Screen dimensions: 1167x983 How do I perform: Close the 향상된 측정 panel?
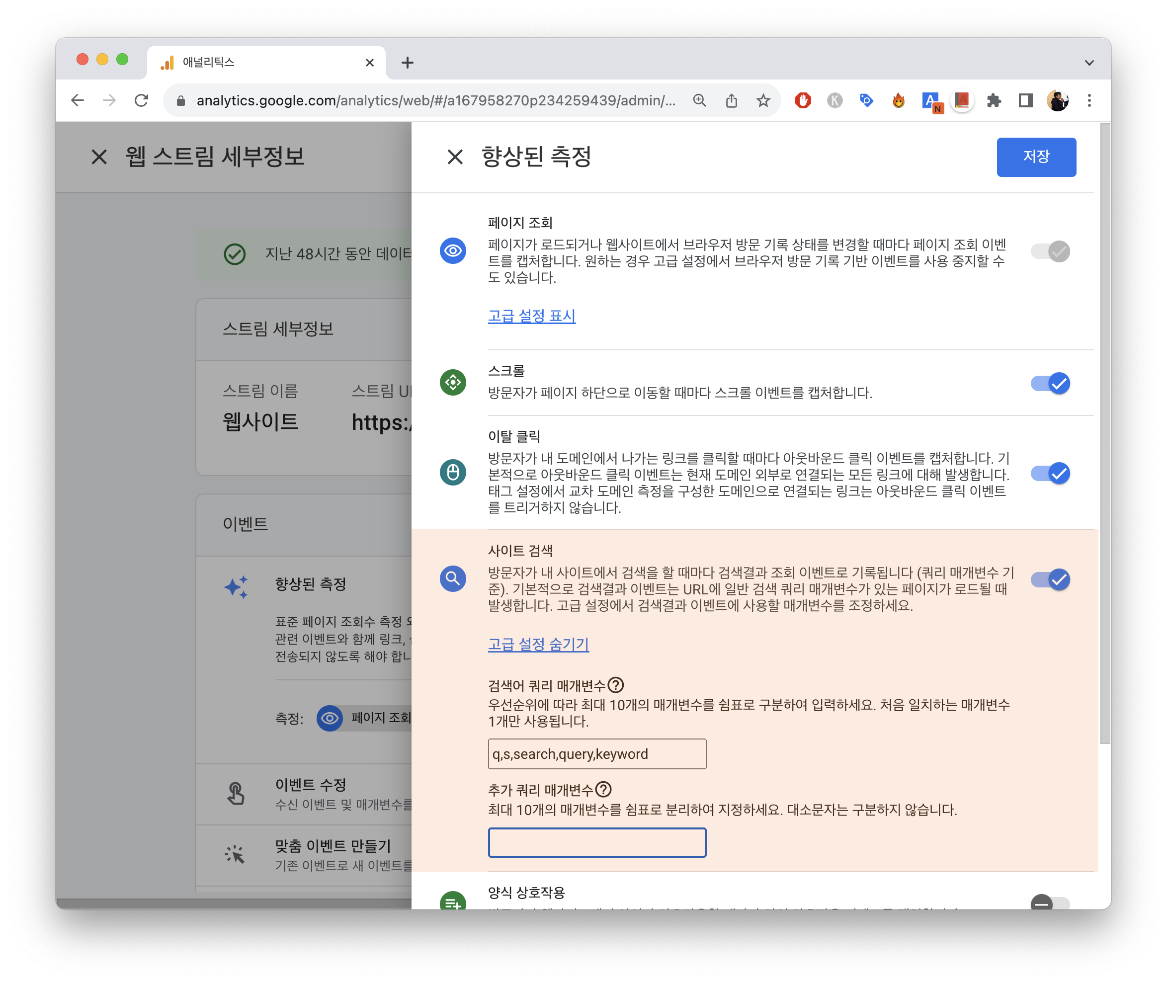point(455,157)
